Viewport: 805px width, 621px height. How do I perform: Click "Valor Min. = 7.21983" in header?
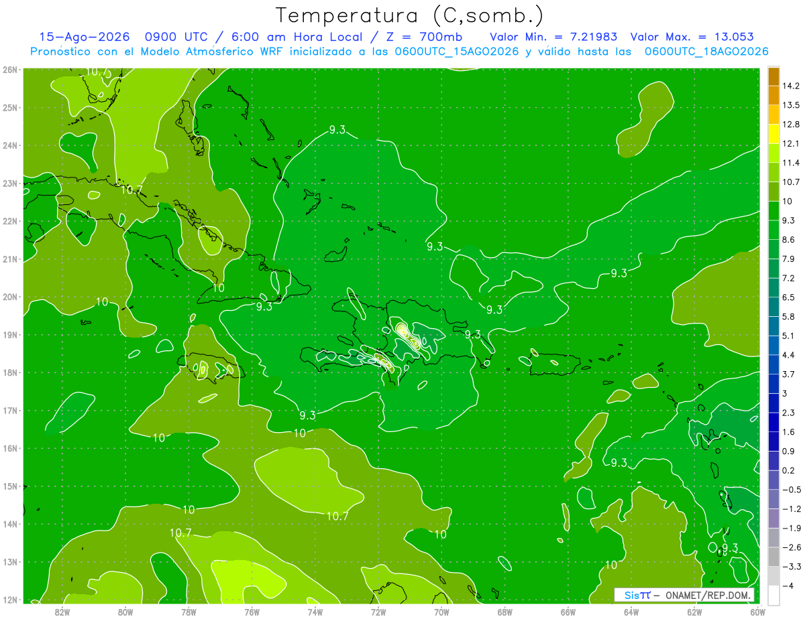(553, 37)
